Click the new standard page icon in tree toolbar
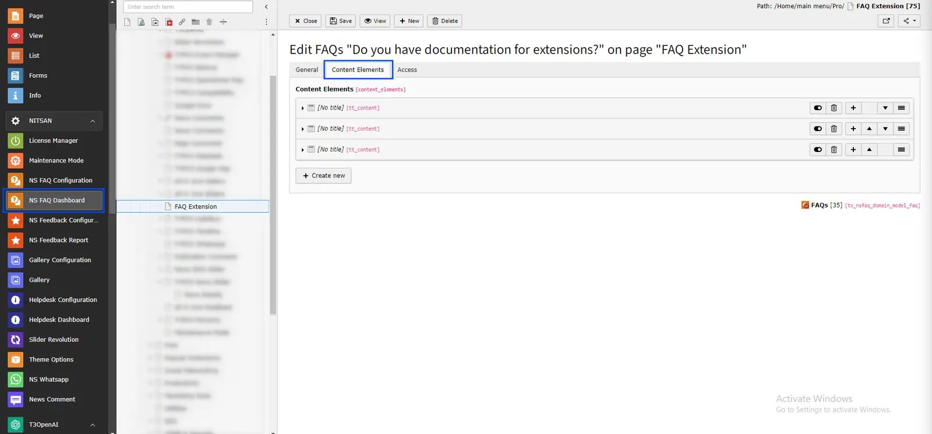Image resolution: width=932 pixels, height=434 pixels. click(127, 22)
